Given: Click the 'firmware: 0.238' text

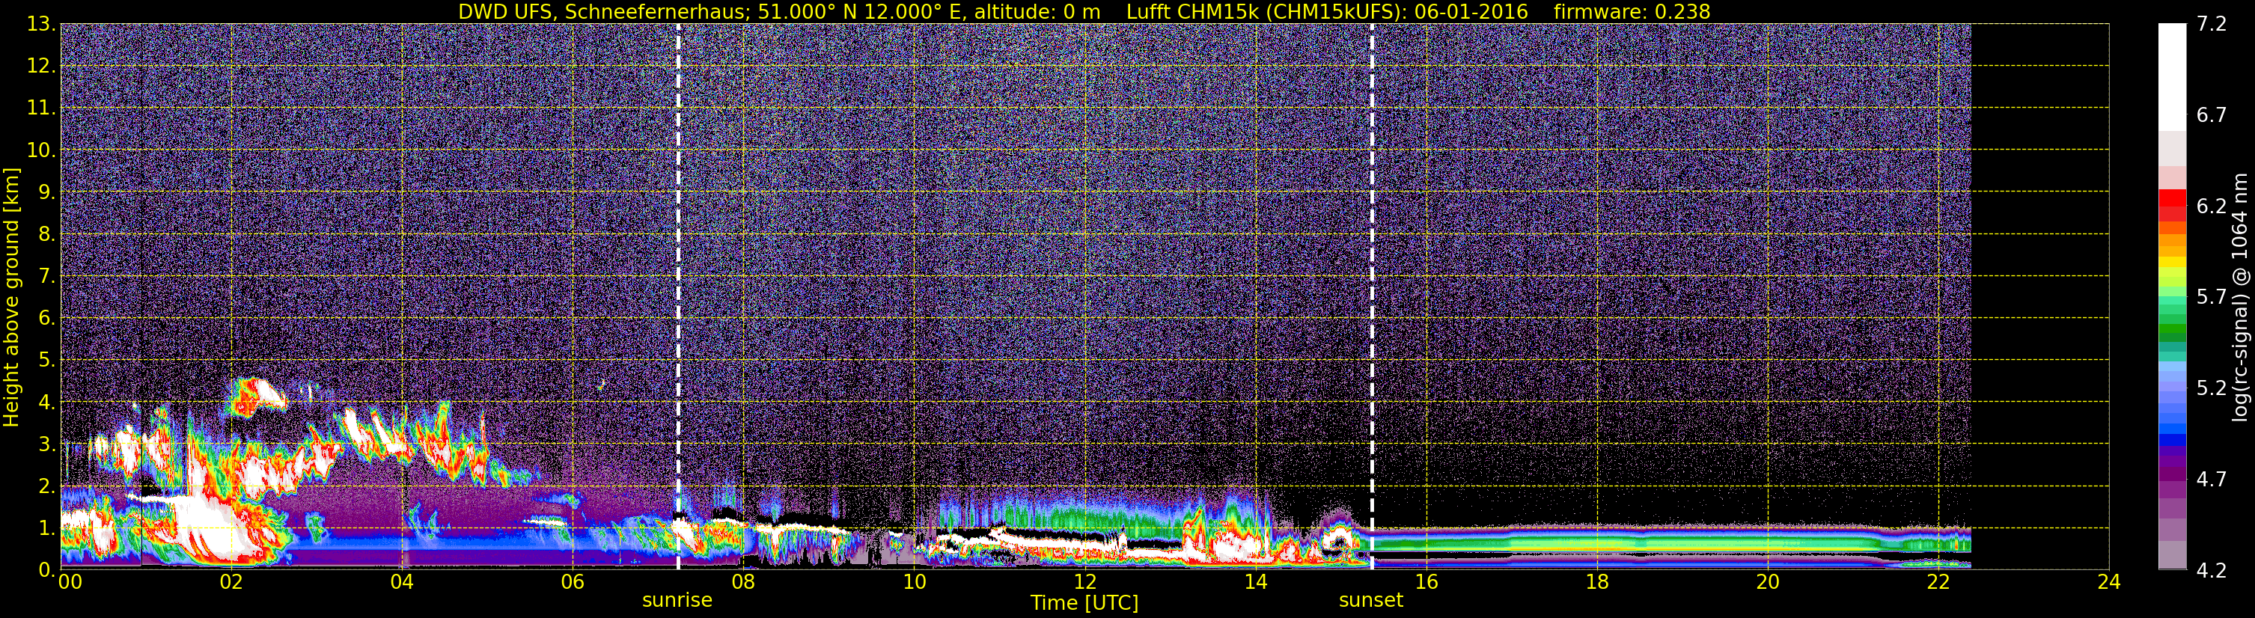Looking at the screenshot, I should (1632, 11).
